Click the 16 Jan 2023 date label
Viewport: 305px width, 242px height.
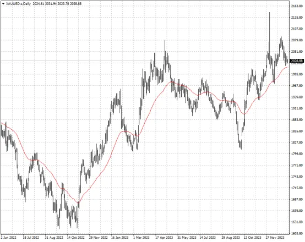(x=120, y=238)
